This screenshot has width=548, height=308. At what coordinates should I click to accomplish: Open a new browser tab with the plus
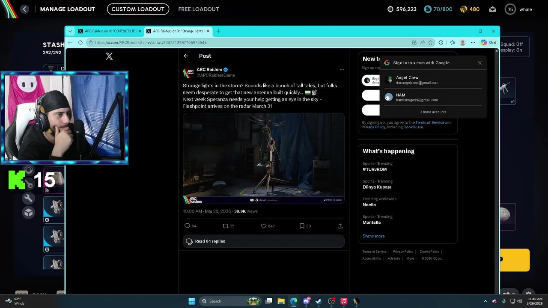tap(218, 31)
